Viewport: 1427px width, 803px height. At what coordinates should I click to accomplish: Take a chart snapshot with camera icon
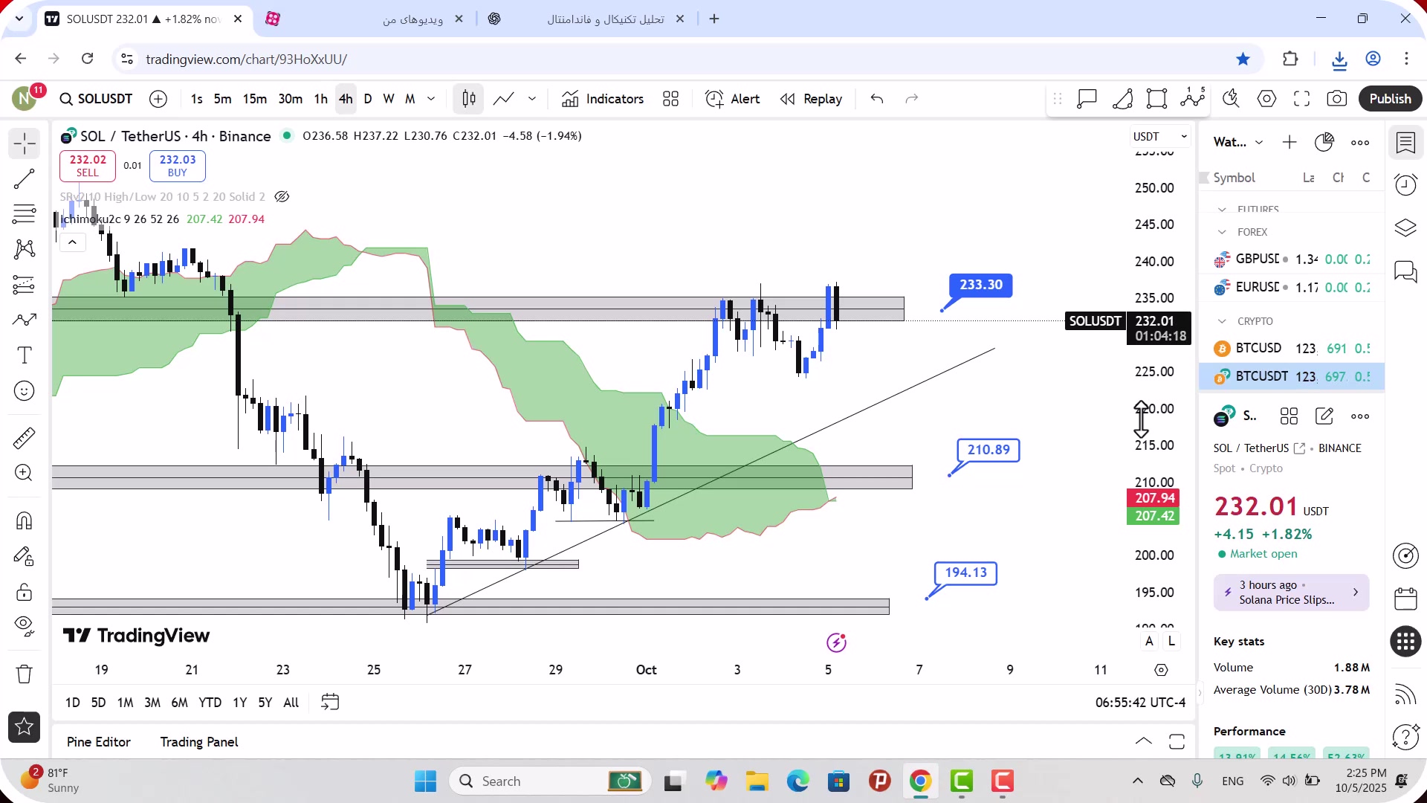coord(1337,99)
